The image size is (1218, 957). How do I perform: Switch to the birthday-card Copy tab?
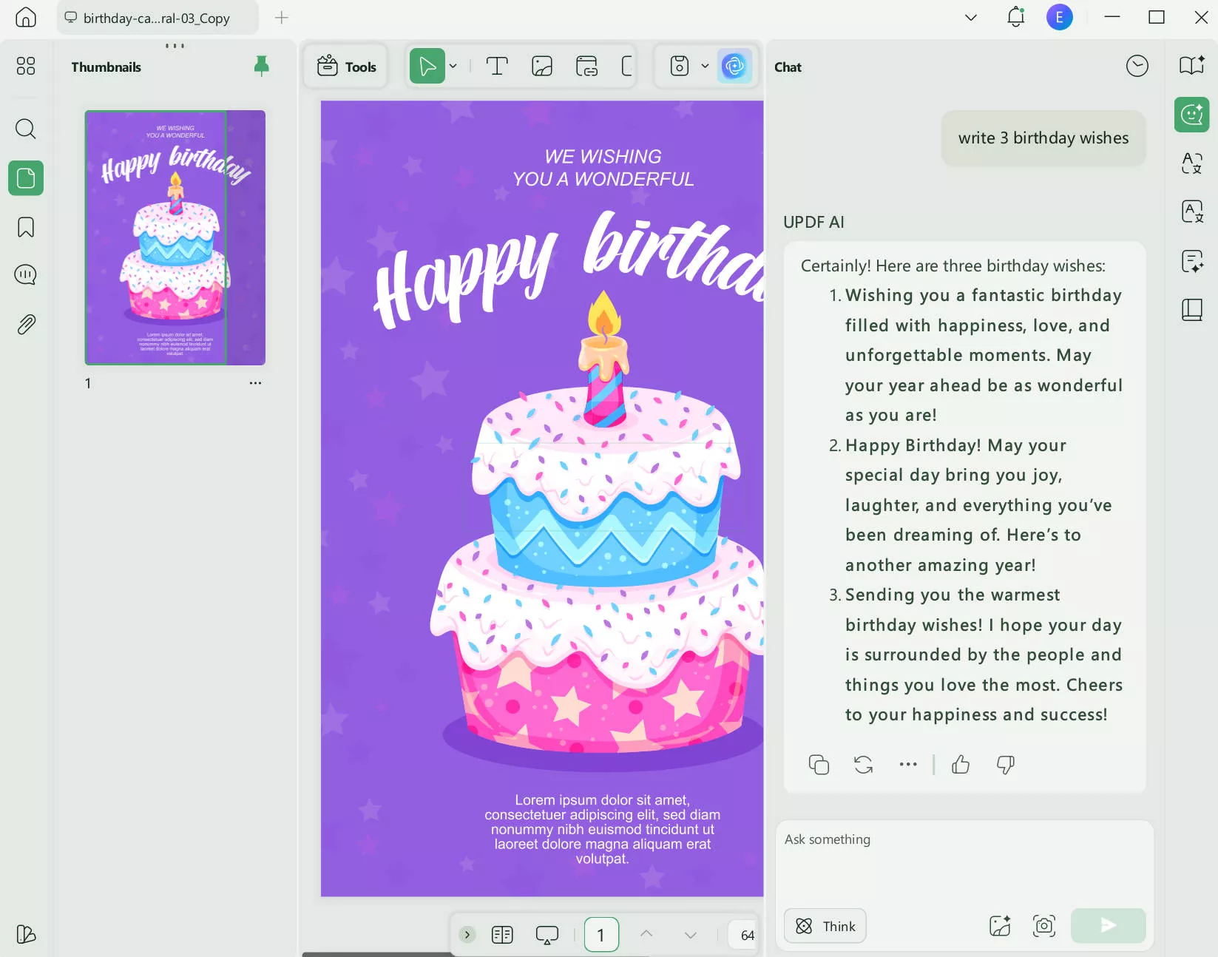tap(158, 18)
